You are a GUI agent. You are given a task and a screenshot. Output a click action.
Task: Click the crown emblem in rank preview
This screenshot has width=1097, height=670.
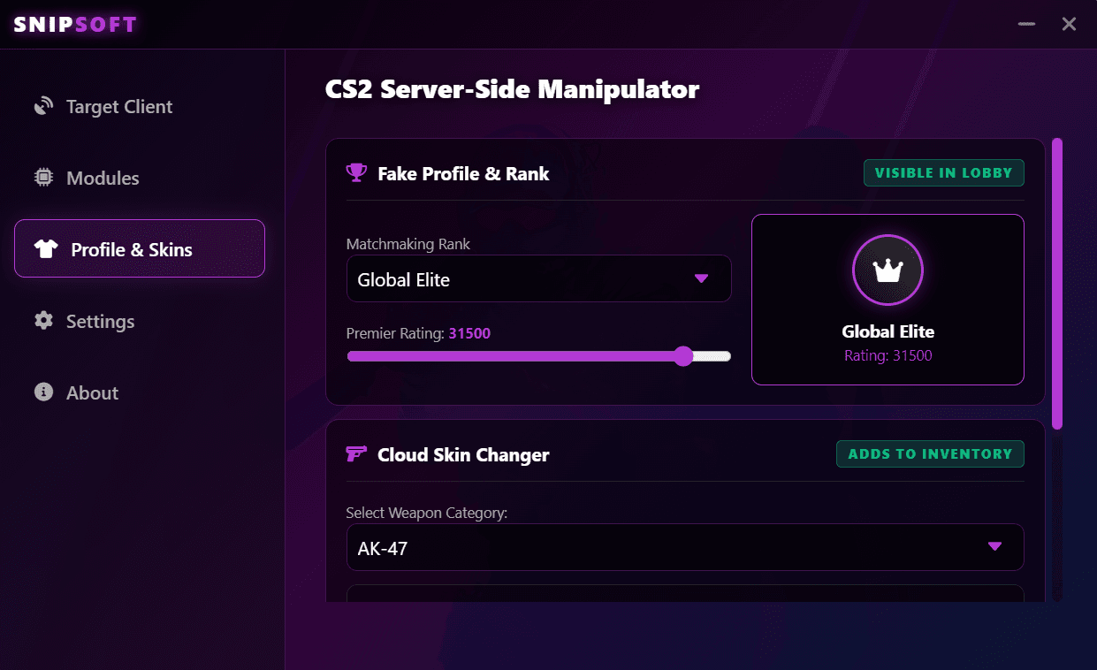click(x=888, y=270)
